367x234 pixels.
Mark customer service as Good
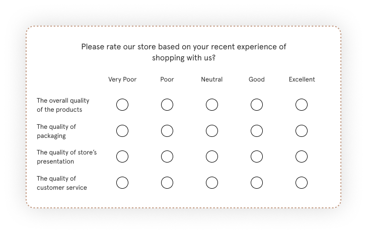point(257,183)
